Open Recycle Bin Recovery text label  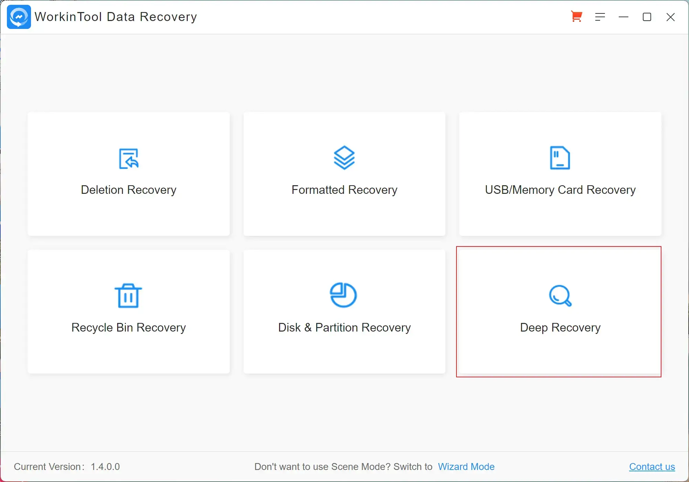[128, 327]
